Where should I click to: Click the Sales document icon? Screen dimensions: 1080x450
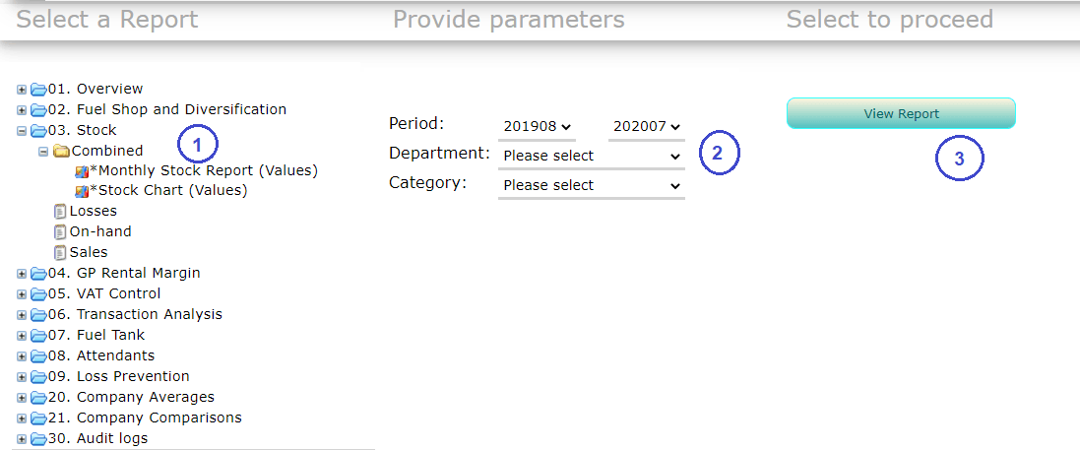point(60,252)
